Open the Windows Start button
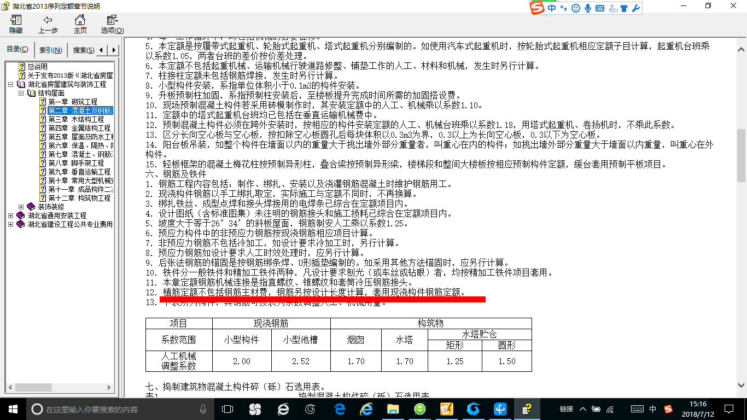 13,409
